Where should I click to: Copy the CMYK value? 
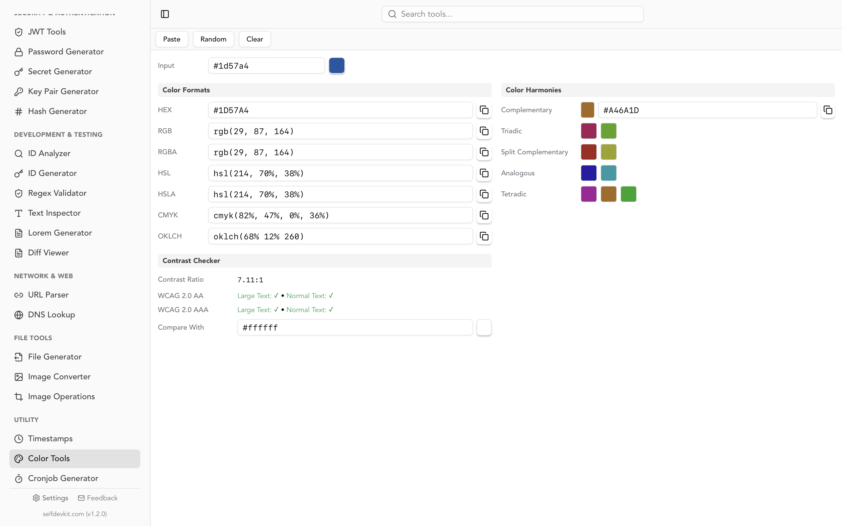point(484,215)
